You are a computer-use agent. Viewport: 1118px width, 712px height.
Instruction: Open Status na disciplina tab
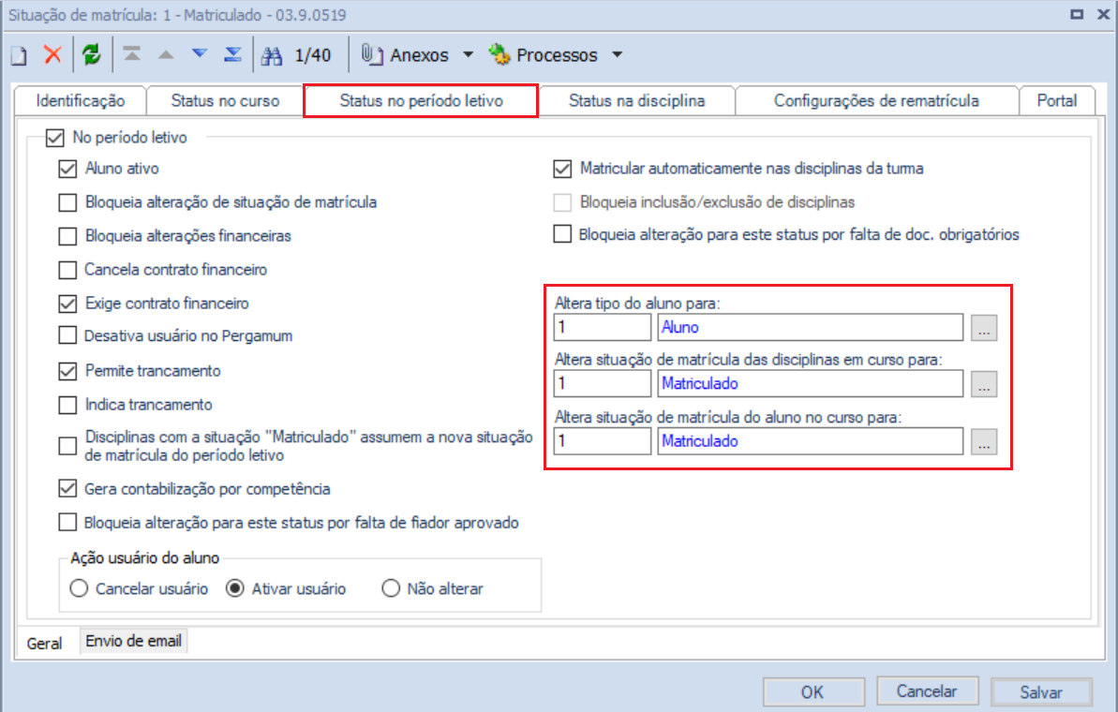636,100
